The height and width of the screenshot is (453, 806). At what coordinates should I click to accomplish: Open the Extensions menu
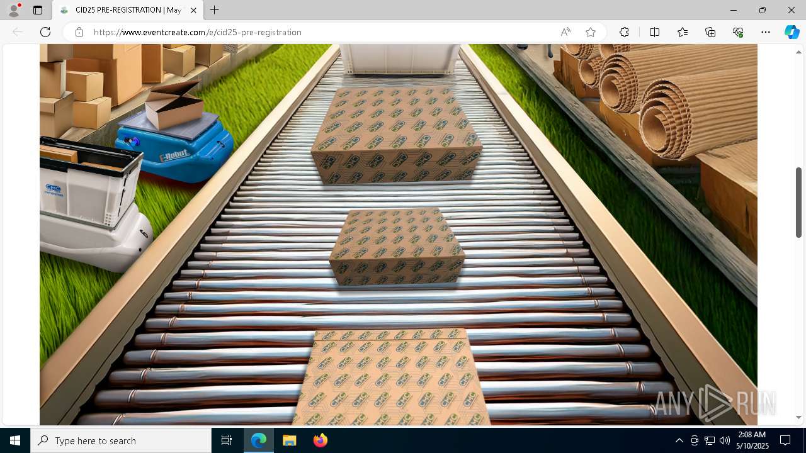pyautogui.click(x=624, y=32)
